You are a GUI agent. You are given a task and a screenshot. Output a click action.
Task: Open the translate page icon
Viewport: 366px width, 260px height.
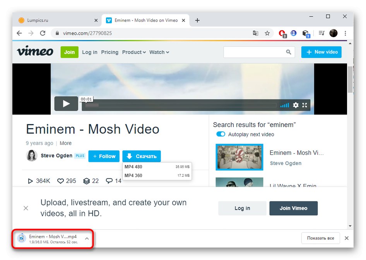256,33
